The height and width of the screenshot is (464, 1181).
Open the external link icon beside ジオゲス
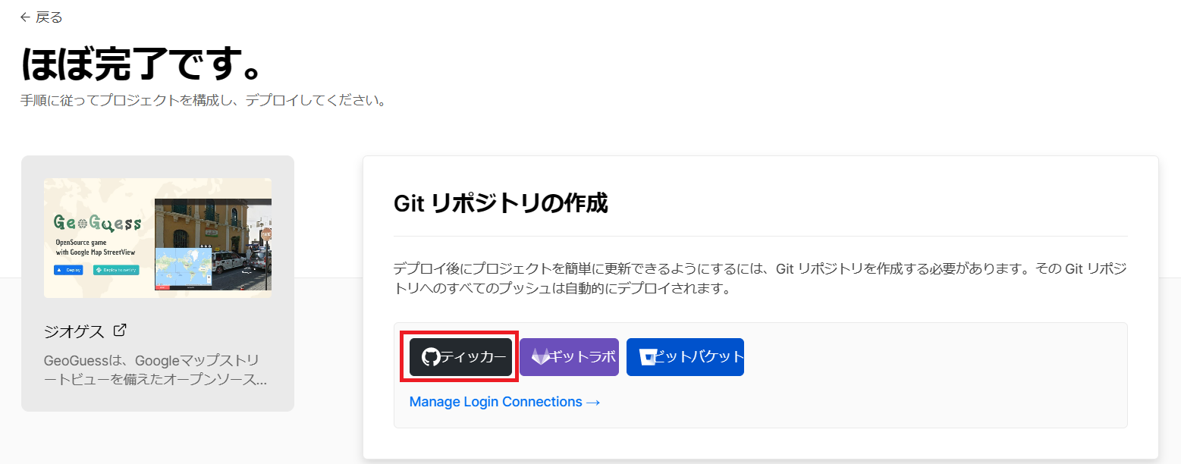click(119, 331)
